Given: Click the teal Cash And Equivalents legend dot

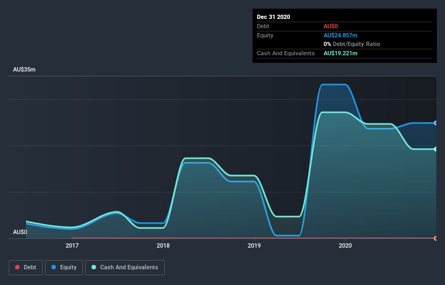Looking at the screenshot, I should [x=94, y=267].
